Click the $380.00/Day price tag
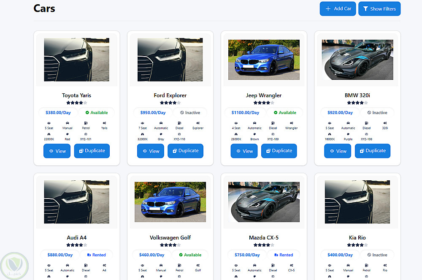422x280 pixels. point(58,112)
